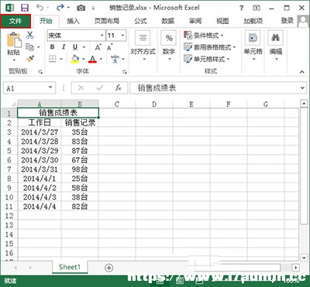The height and width of the screenshot is (287, 310).
Task: Apply red font color A
Action: point(92,59)
